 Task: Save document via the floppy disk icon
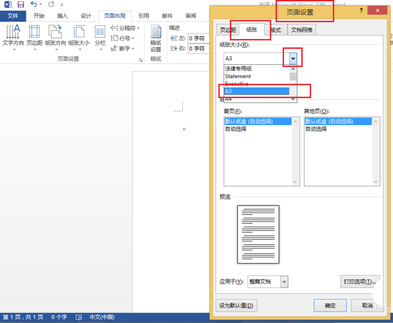point(20,4)
